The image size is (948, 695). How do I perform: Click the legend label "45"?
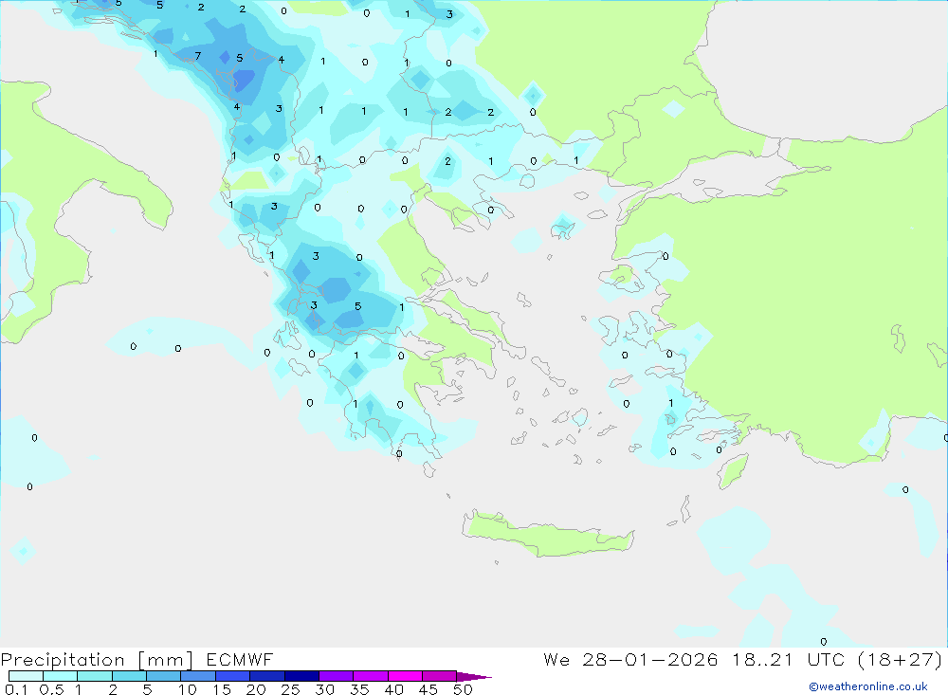[428, 689]
